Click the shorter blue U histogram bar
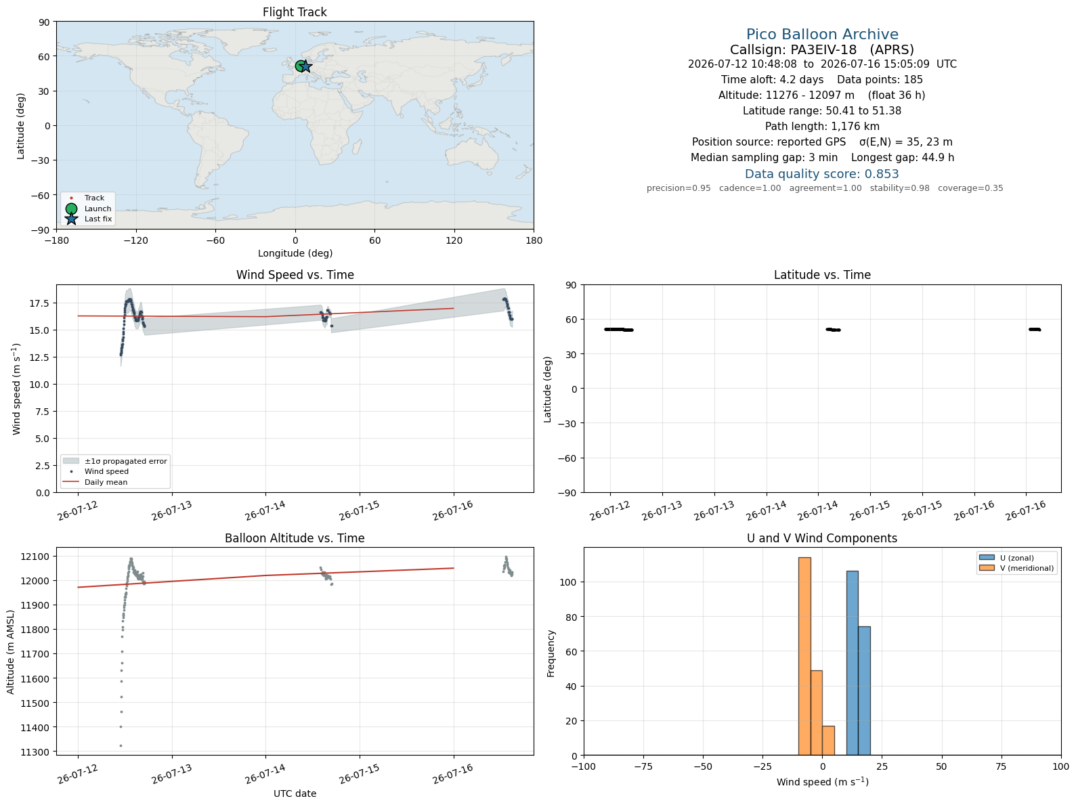 (864, 691)
